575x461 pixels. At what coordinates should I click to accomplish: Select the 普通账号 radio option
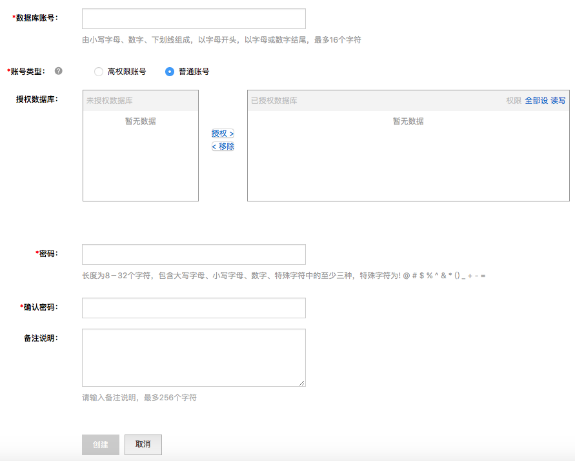click(170, 72)
